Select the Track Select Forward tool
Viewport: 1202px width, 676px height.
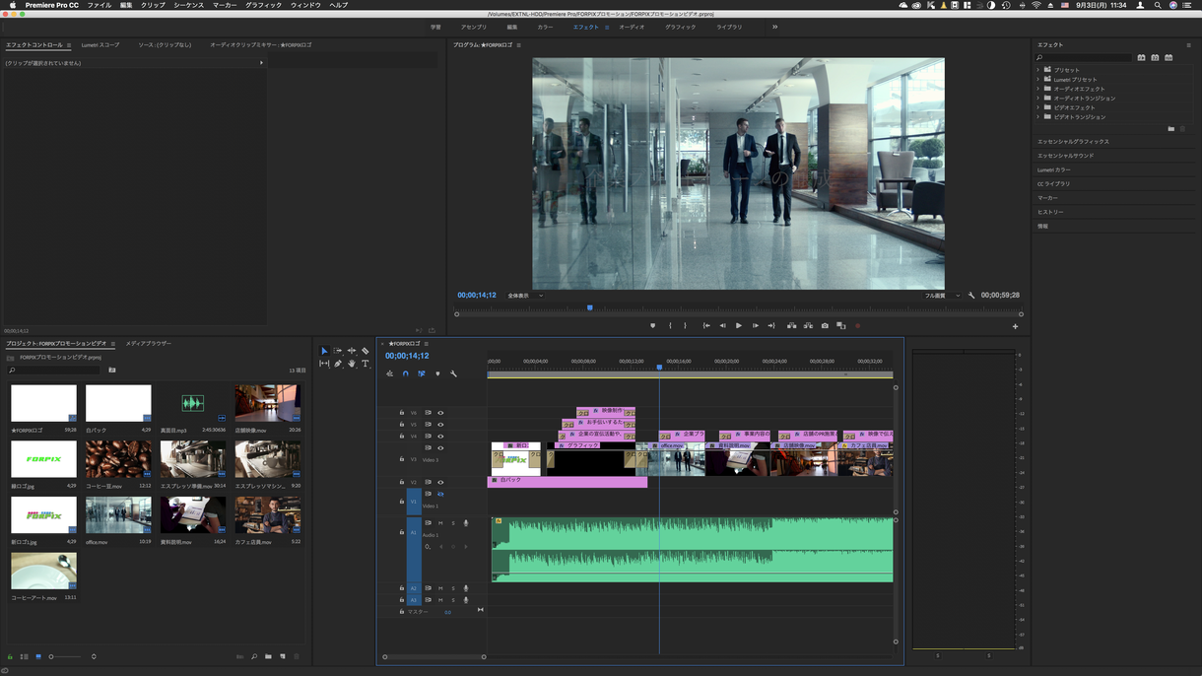tap(338, 351)
